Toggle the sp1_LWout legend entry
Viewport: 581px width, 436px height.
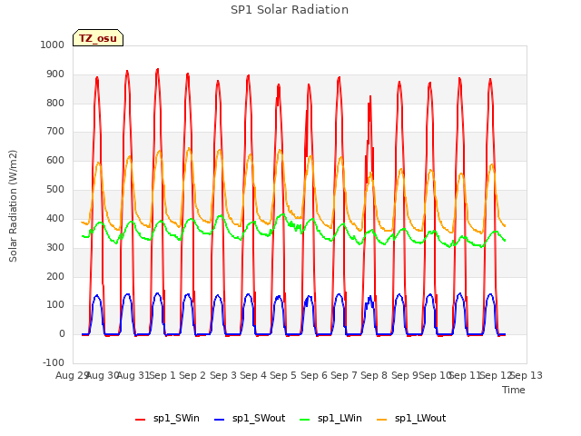tap(411, 419)
